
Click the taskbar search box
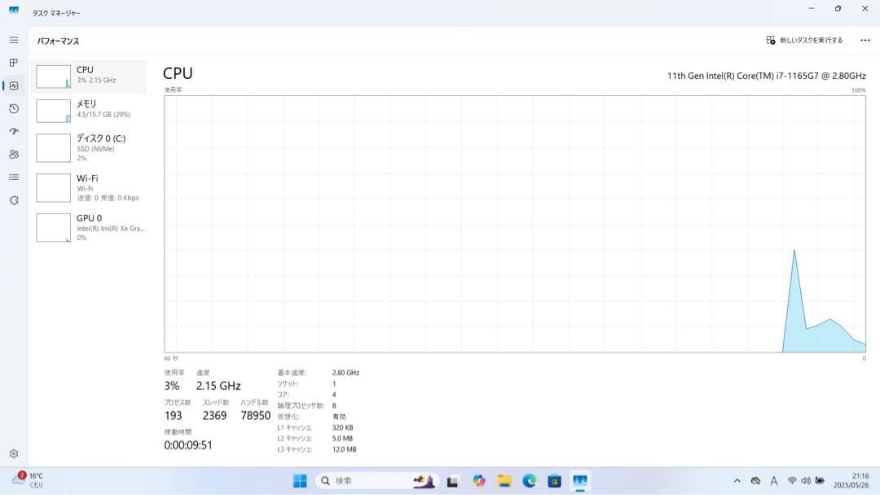(359, 480)
